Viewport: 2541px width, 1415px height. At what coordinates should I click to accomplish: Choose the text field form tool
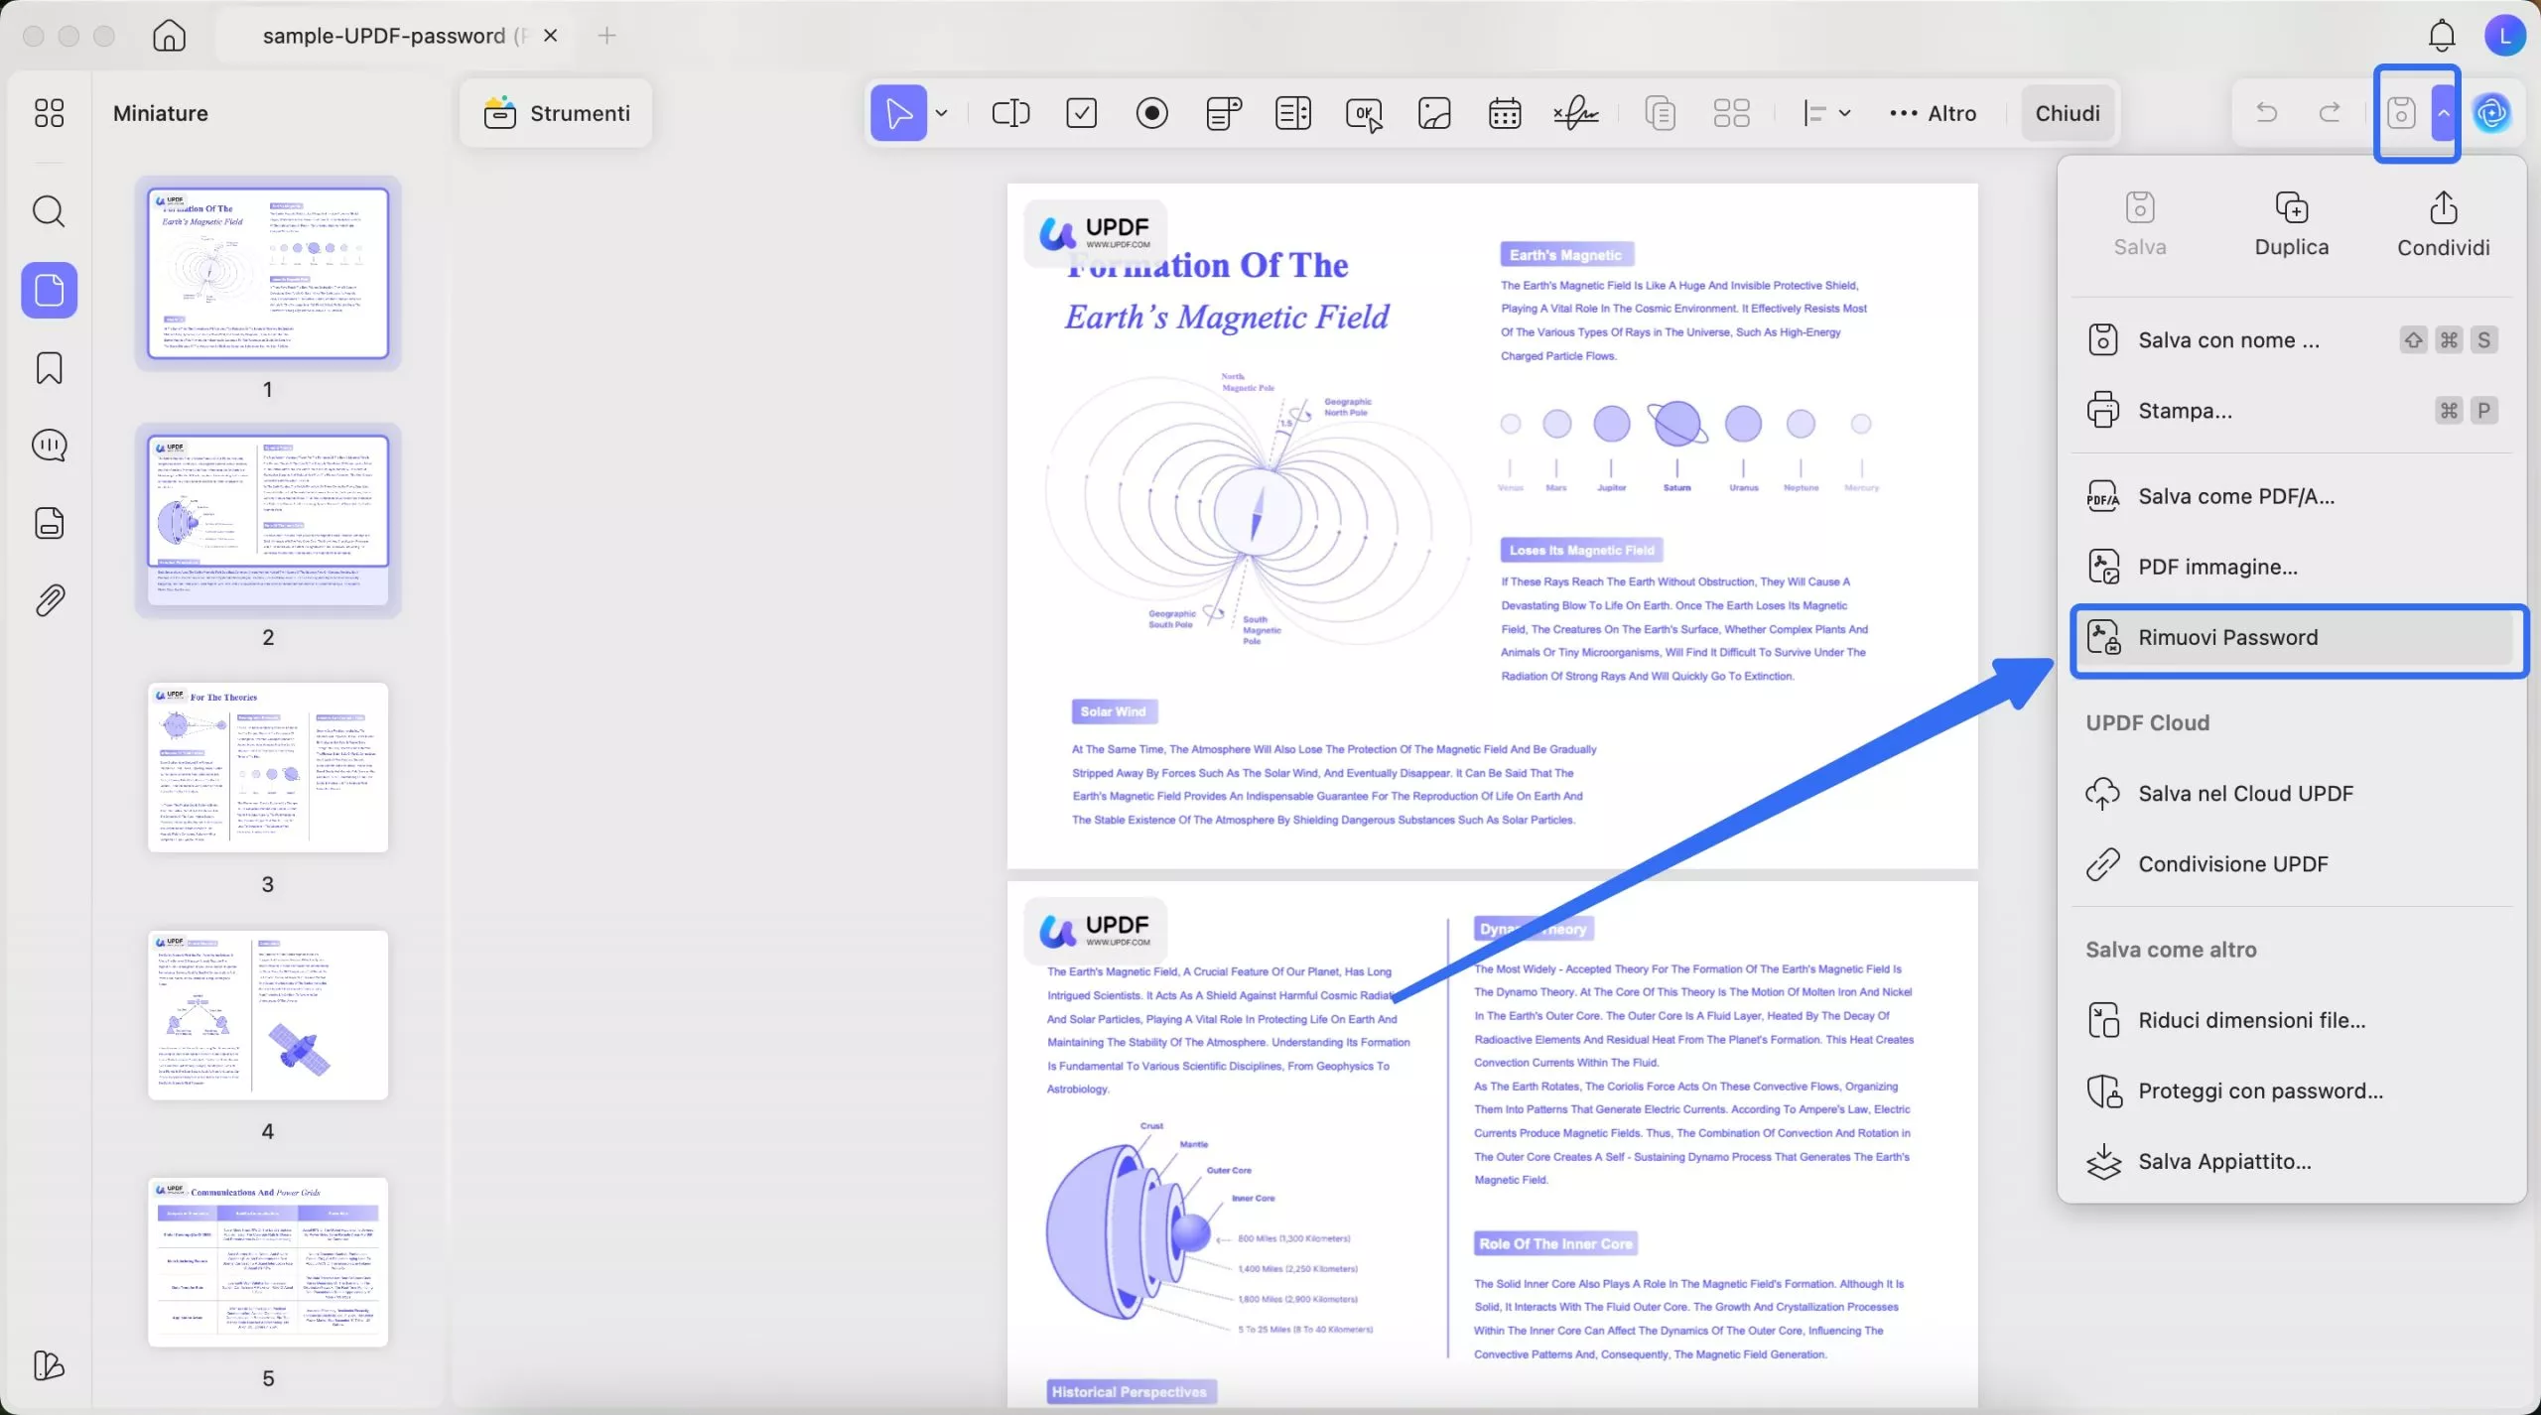click(1010, 113)
